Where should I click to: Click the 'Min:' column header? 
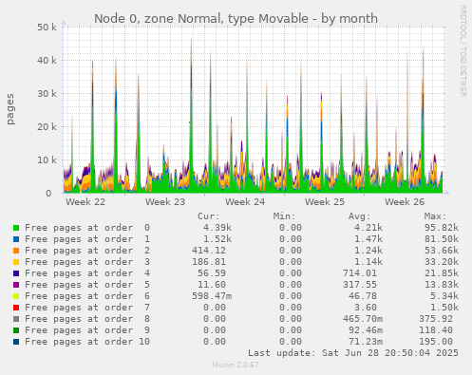pos(284,216)
